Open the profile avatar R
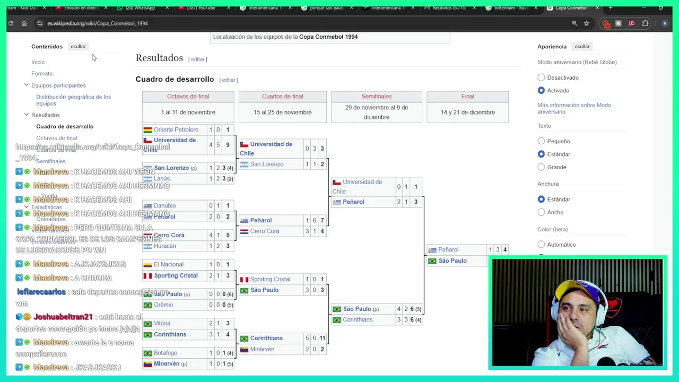This screenshot has height=382, width=679. click(x=665, y=23)
